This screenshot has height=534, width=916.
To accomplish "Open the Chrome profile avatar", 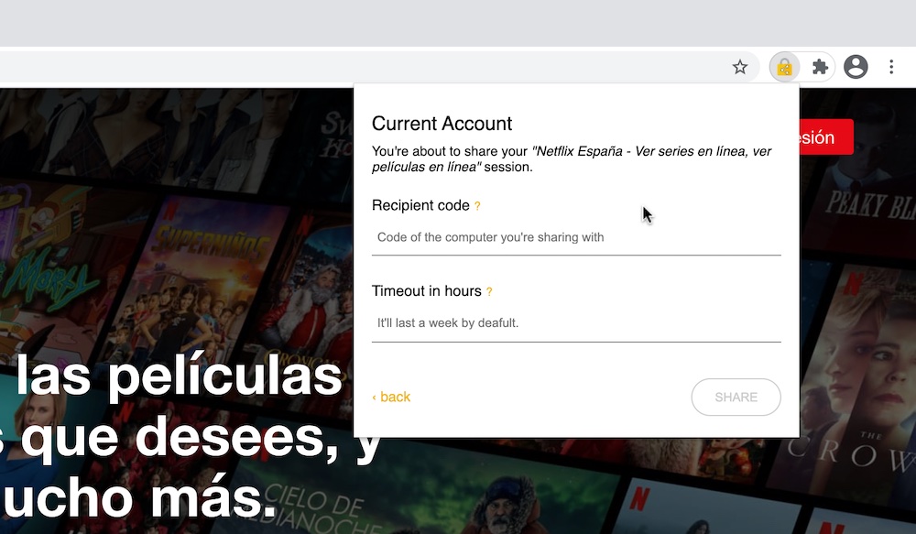I will (x=856, y=67).
